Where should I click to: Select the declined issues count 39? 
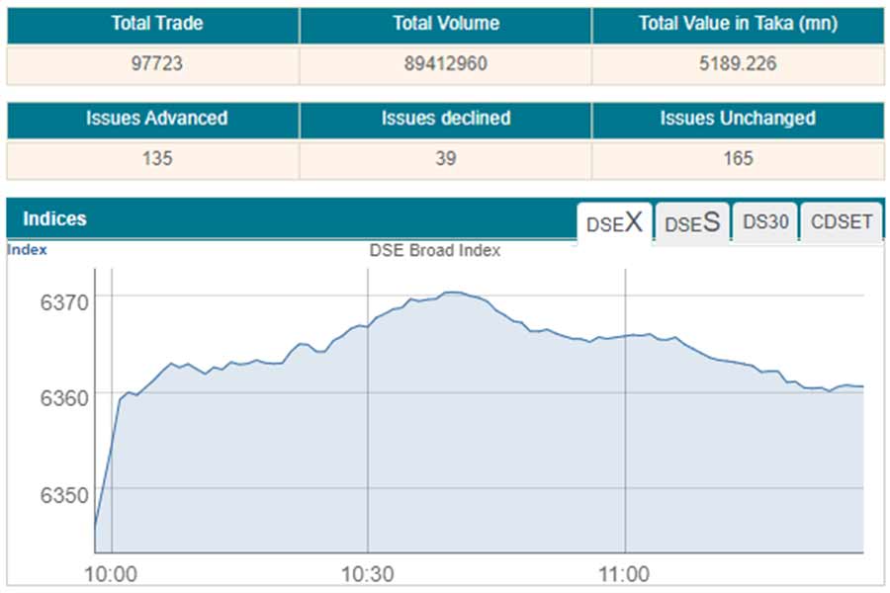pos(446,158)
